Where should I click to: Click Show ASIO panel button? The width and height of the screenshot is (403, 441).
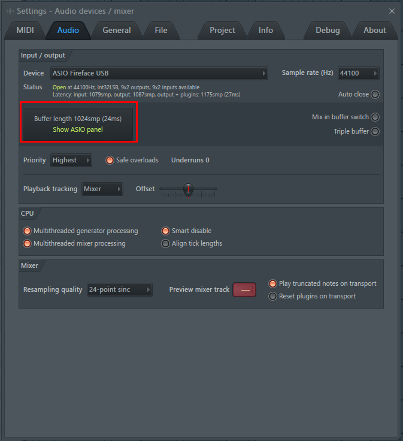(x=78, y=129)
